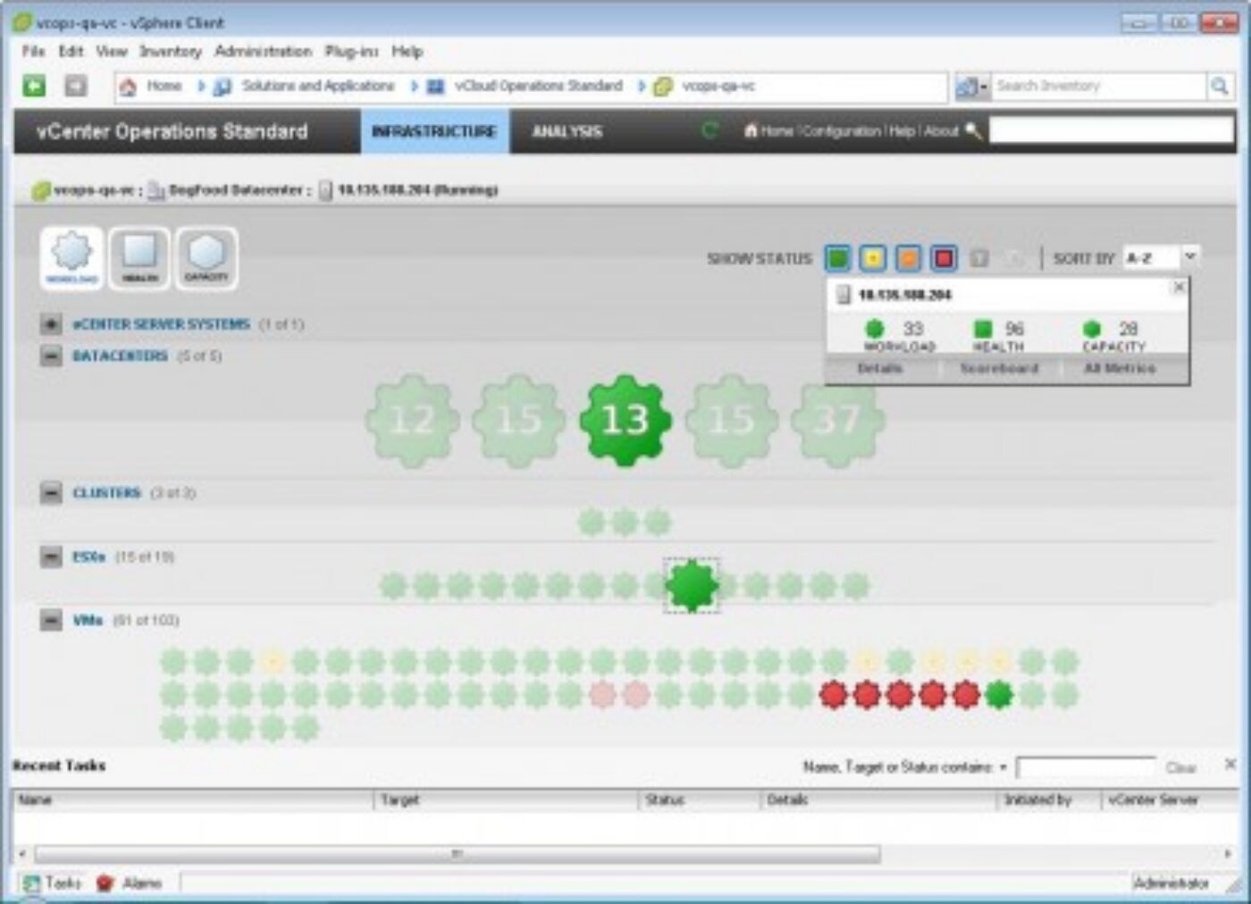Click the Recent Tasks horizontal scrollbar thumb
This screenshot has height=904, width=1251.
point(457,854)
